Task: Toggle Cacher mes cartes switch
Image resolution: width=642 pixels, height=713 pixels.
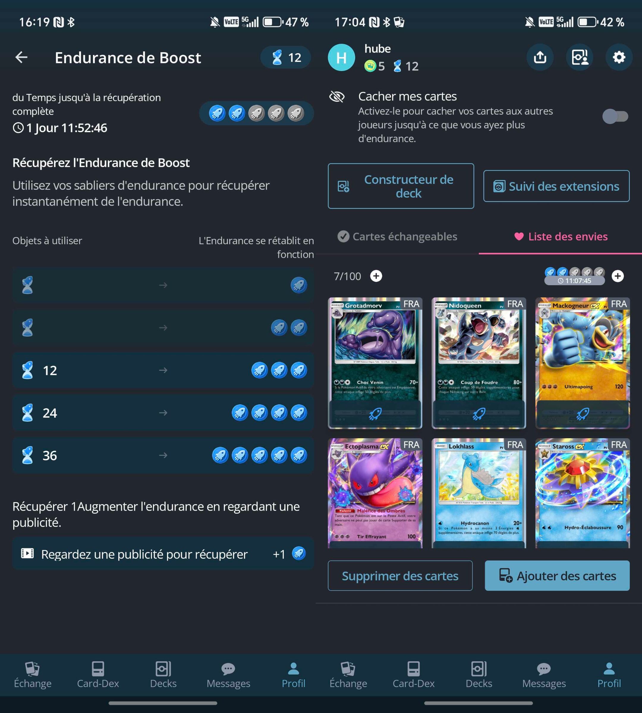Action: coord(615,116)
